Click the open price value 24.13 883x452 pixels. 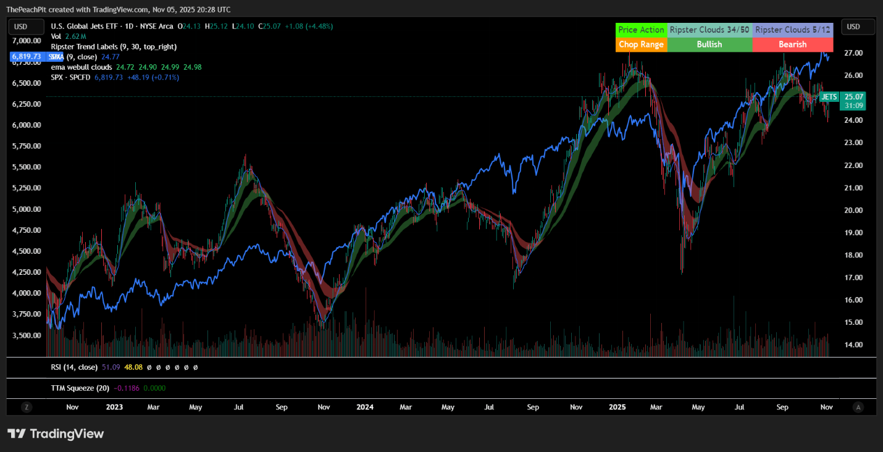point(191,27)
